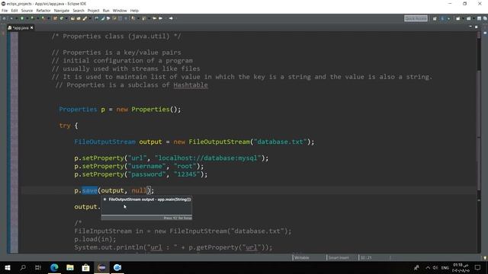The height and width of the screenshot is (274, 488).
Task: Run the program with green Run icon
Action: click(x=22, y=18)
